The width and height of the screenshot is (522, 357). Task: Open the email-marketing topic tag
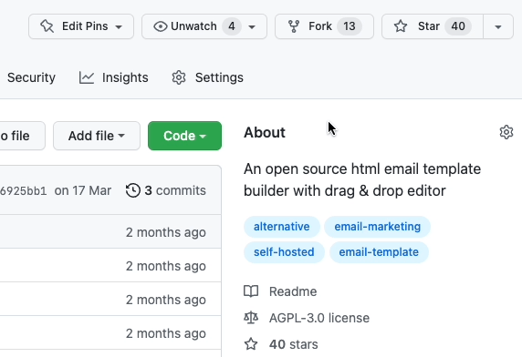(x=378, y=227)
